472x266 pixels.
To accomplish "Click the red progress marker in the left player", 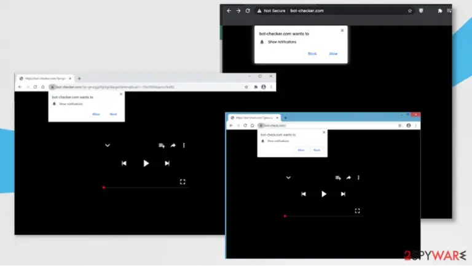I will (x=104, y=187).
